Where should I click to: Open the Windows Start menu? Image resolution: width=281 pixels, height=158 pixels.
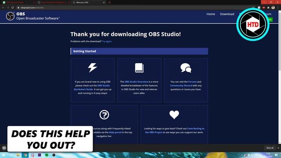(4, 155)
